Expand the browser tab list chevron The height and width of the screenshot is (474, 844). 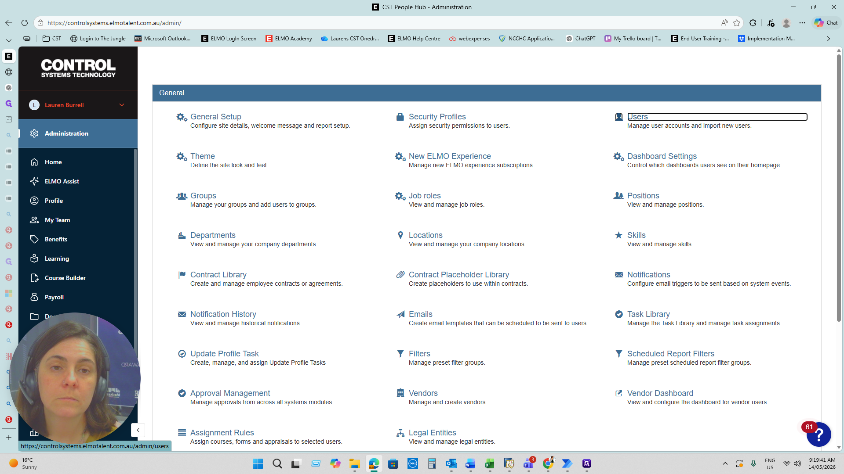pos(8,40)
